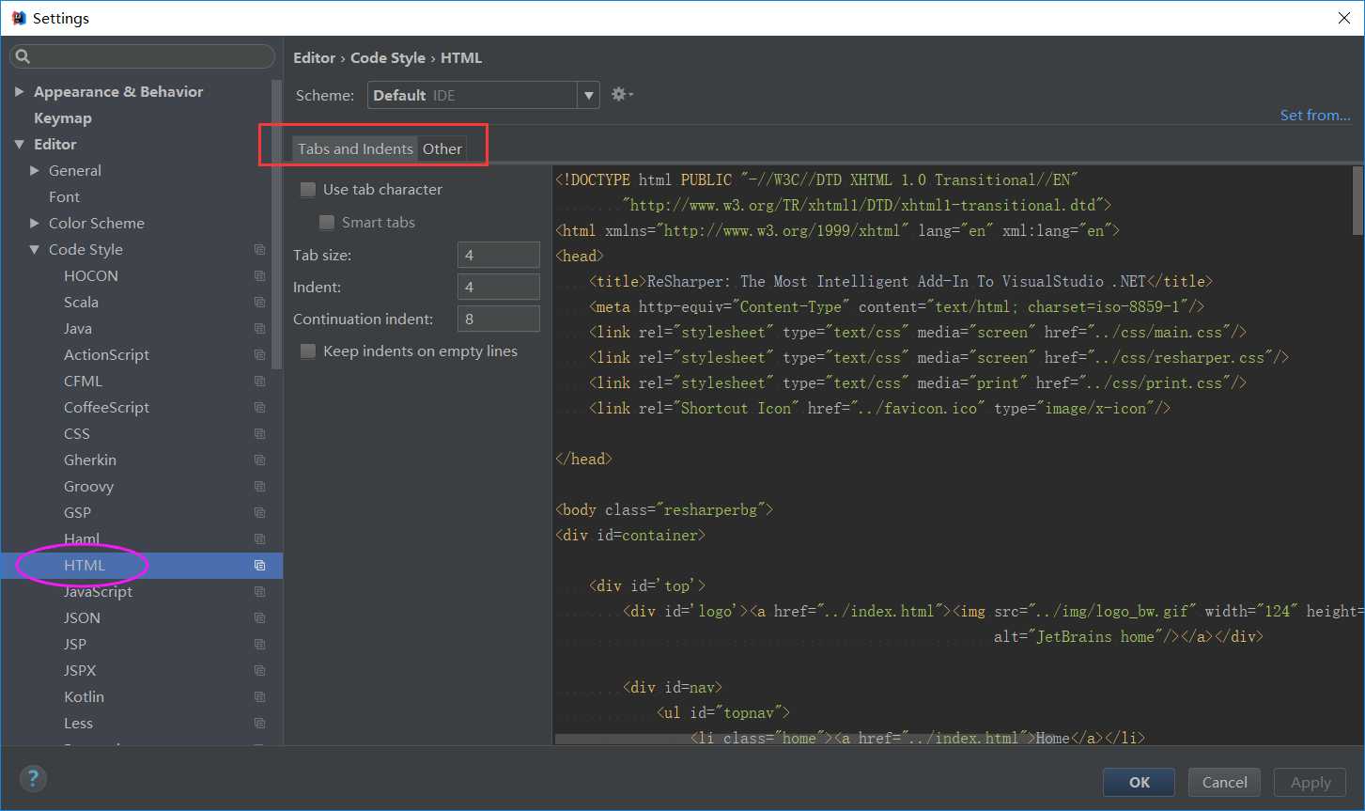This screenshot has width=1365, height=811.
Task: Select Font under Editor
Action: click(64, 196)
